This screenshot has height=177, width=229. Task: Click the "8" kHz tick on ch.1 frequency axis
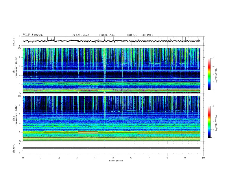point(21,57)
